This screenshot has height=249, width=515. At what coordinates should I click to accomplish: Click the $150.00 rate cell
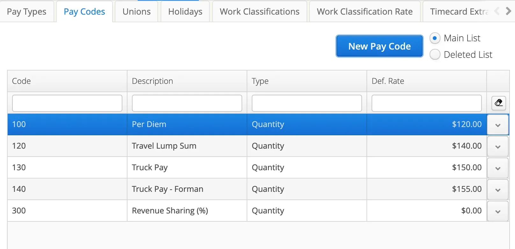[x=427, y=168]
